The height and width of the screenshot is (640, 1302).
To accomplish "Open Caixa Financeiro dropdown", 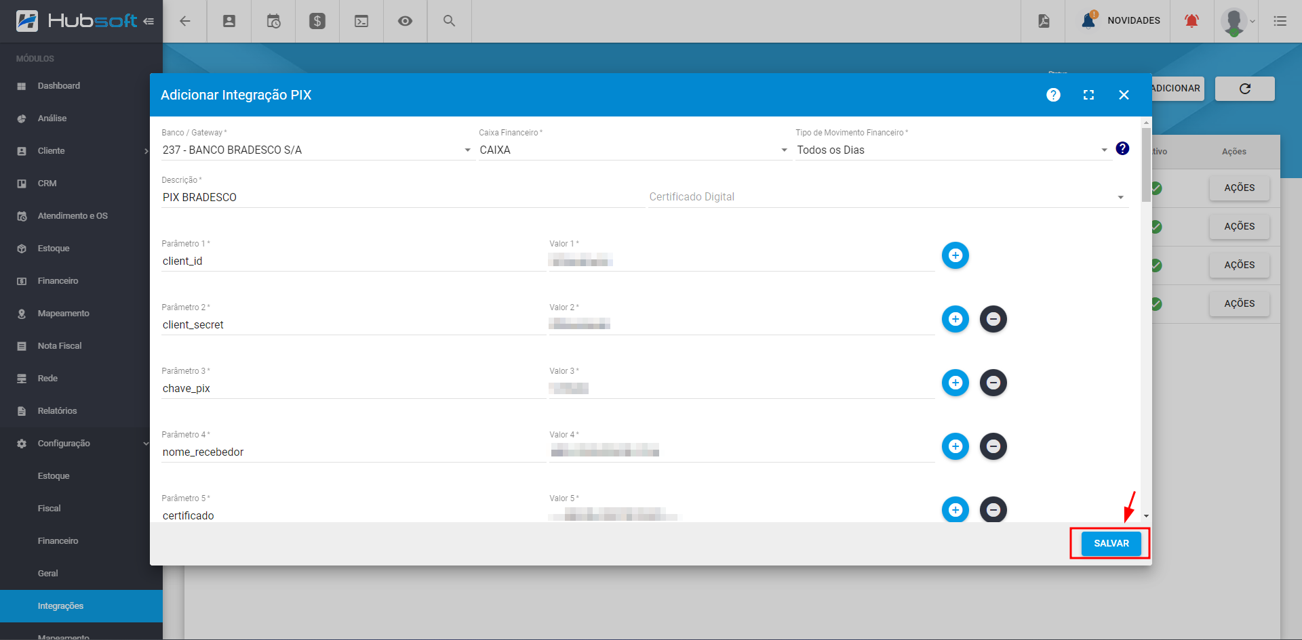I will 634,150.
